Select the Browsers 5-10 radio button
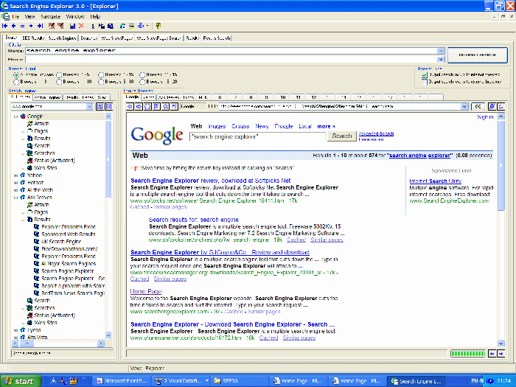Viewport: 516px width, 387px height. point(101,82)
